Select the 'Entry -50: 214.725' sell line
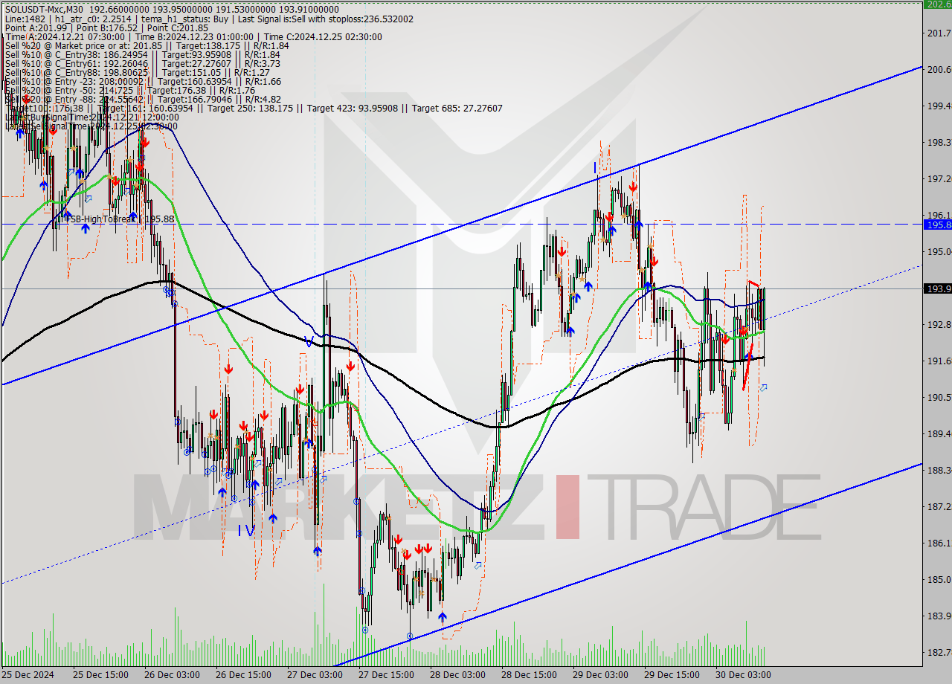952x684 pixels. pos(130,90)
